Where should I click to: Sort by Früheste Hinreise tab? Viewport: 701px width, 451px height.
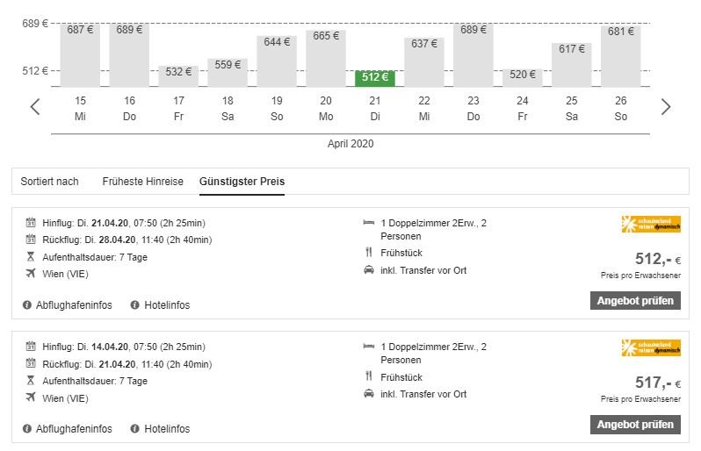142,182
